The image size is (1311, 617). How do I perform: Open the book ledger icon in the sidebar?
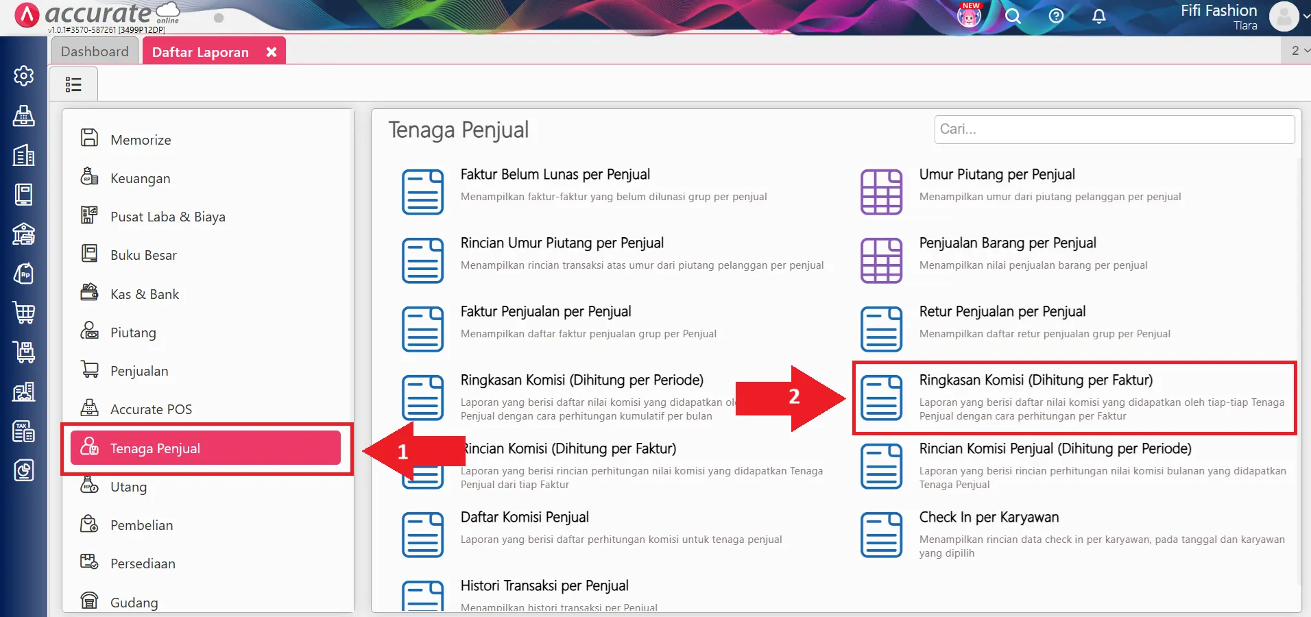(x=23, y=194)
